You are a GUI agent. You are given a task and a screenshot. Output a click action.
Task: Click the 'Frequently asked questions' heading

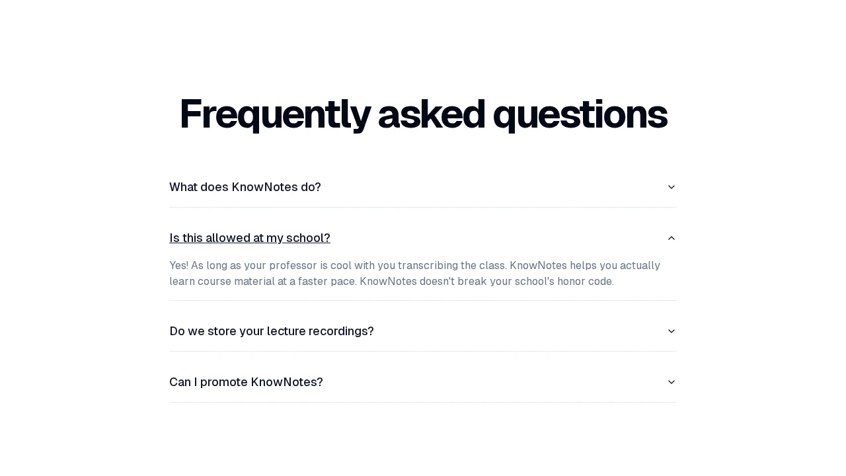[423, 114]
